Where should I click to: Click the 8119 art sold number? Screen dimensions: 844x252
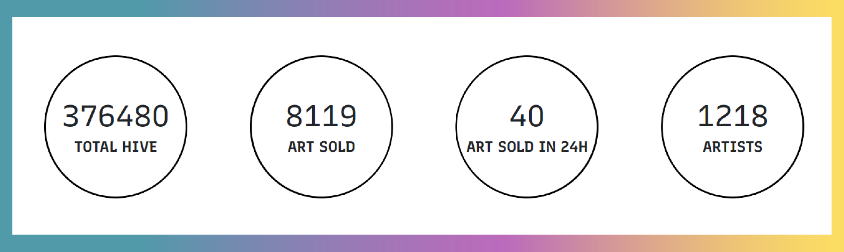[x=322, y=116]
